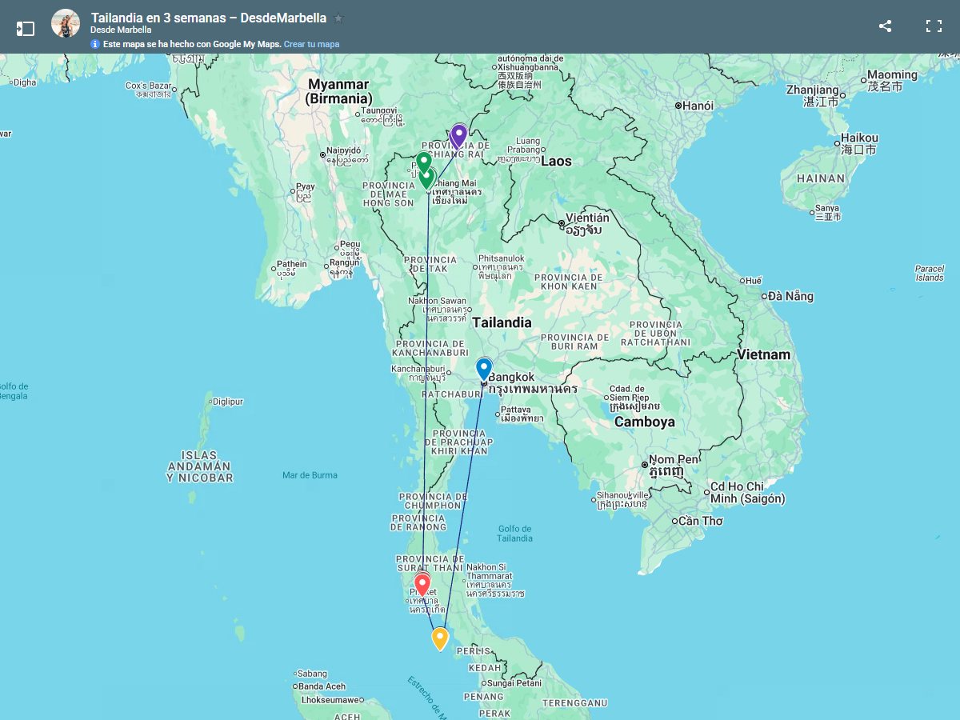The width and height of the screenshot is (960, 720).
Task: Click the 'Vietnam' country label
Action: [x=763, y=354]
